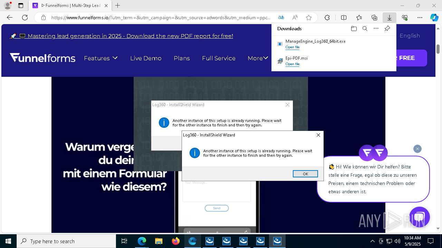The height and width of the screenshot is (248, 442).
Task: Close the front Log360 InstallShield dialog
Action: pyautogui.click(x=318, y=135)
